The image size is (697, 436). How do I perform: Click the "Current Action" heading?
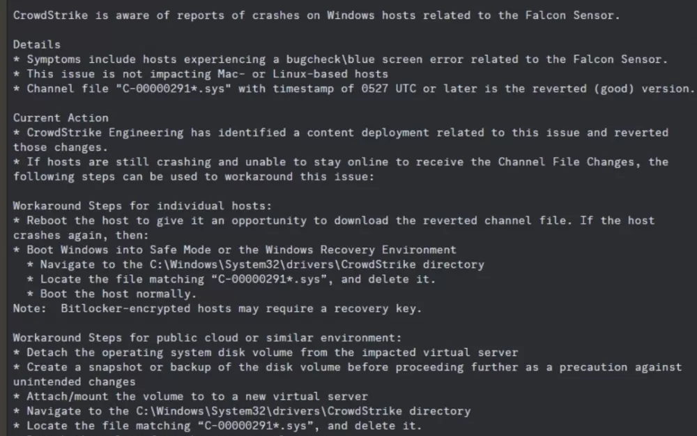61,118
